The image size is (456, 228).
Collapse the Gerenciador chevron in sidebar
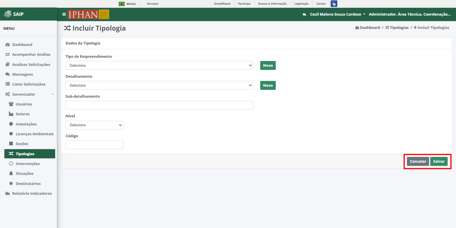click(x=53, y=94)
